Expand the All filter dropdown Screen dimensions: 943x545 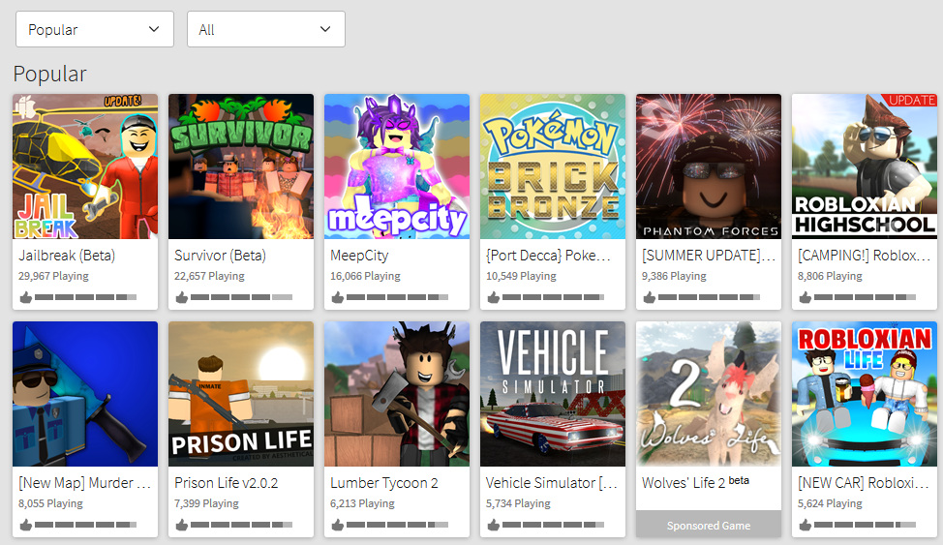(x=265, y=29)
